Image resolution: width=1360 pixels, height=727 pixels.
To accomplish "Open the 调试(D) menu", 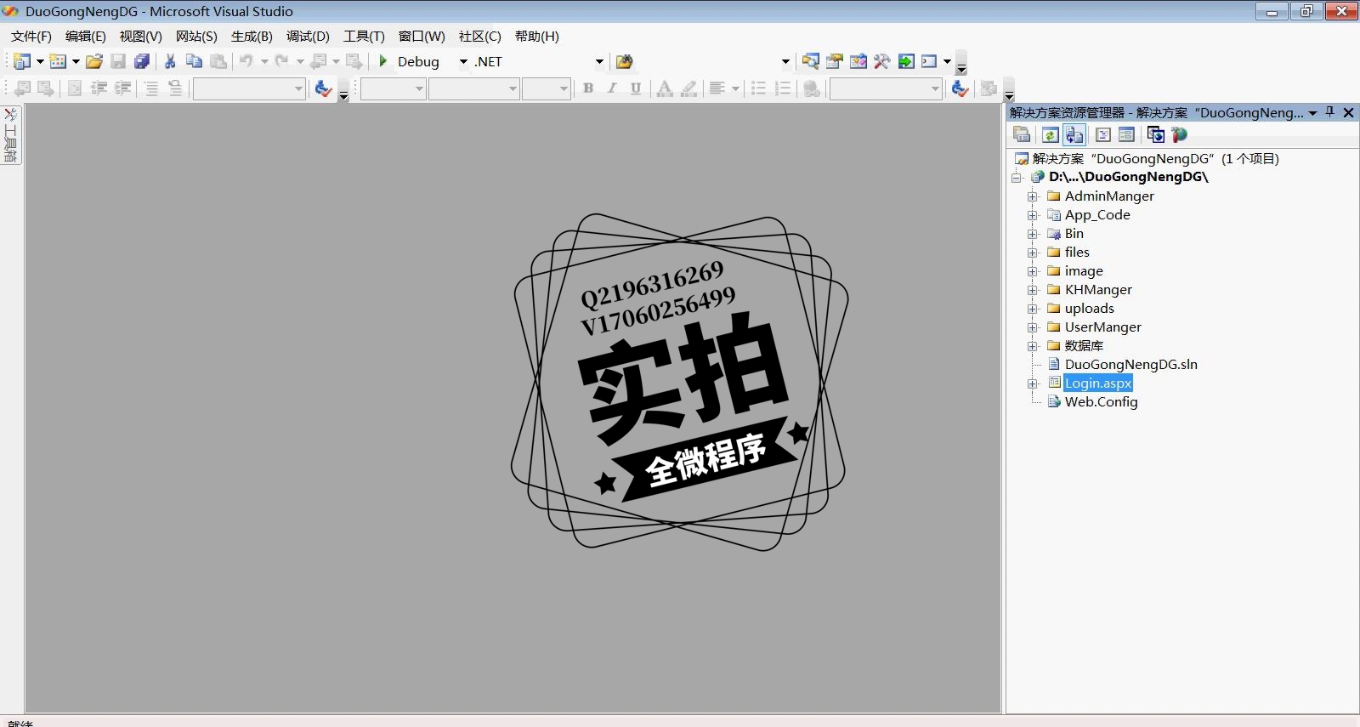I will tap(308, 36).
